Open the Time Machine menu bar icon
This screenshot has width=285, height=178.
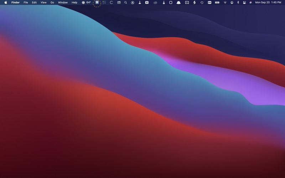tap(202, 2)
